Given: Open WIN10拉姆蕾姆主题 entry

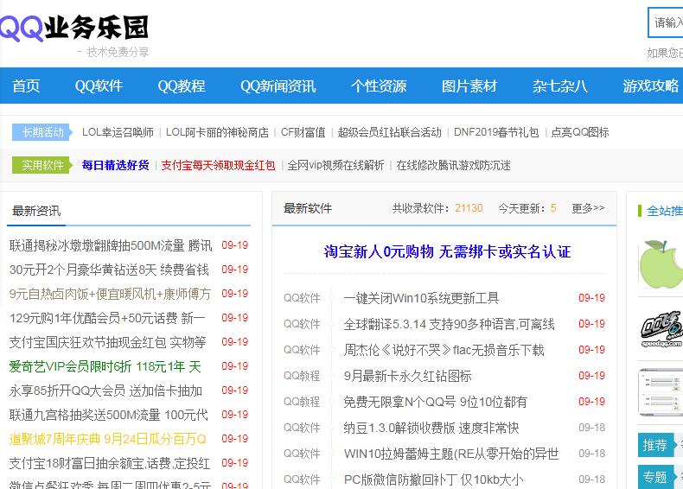Looking at the screenshot, I should [x=451, y=454].
